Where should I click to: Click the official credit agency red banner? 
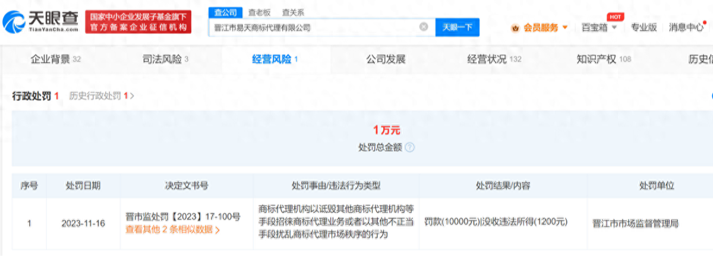138,22
